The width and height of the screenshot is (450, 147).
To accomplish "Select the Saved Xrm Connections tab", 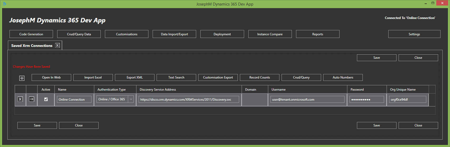I will coord(32,46).
